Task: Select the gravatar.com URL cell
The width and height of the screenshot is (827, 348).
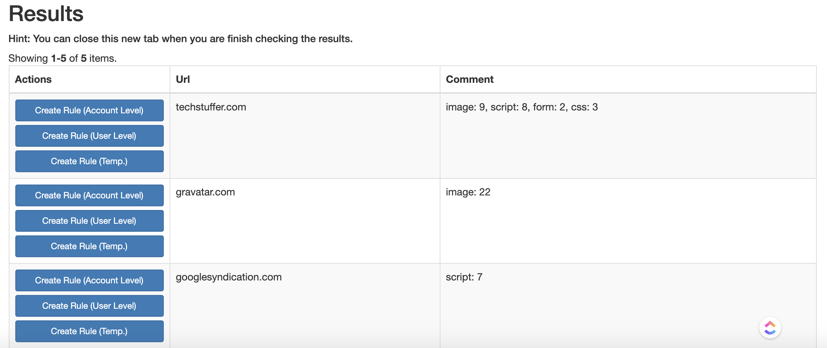Action: [x=205, y=192]
